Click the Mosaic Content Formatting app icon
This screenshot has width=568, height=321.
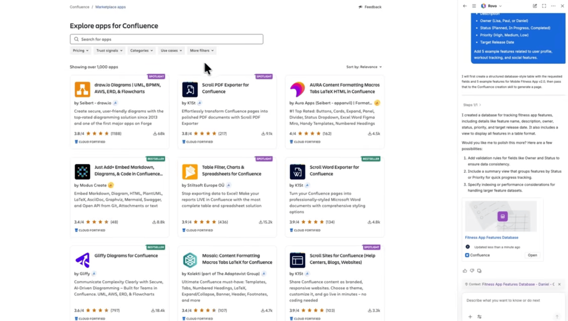[x=190, y=260]
